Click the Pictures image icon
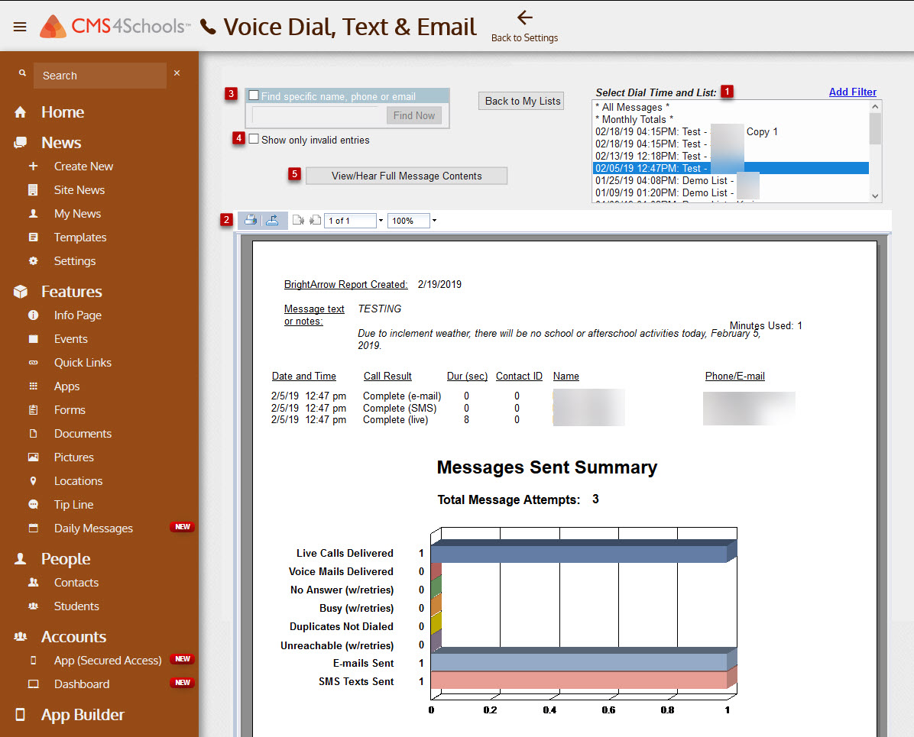This screenshot has width=914, height=737. (33, 457)
